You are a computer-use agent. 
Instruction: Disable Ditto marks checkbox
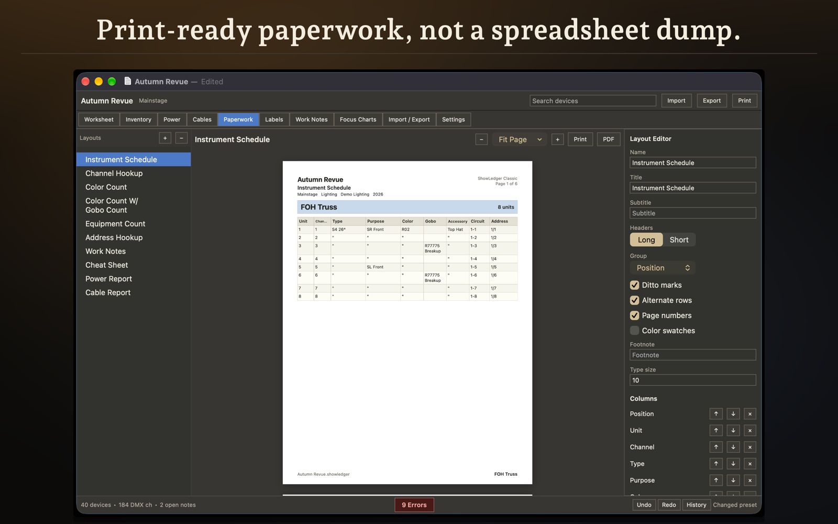click(634, 285)
